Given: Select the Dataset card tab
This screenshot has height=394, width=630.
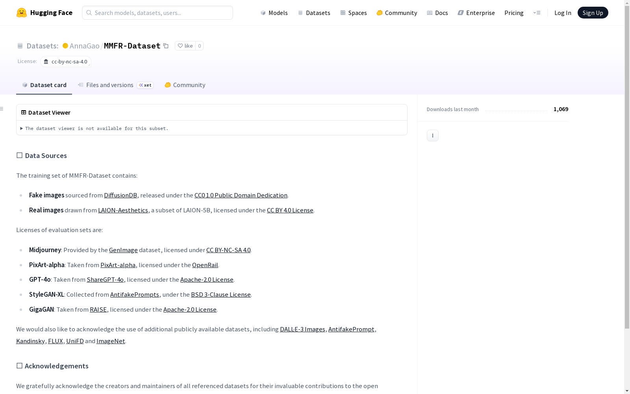Looking at the screenshot, I should point(44,85).
